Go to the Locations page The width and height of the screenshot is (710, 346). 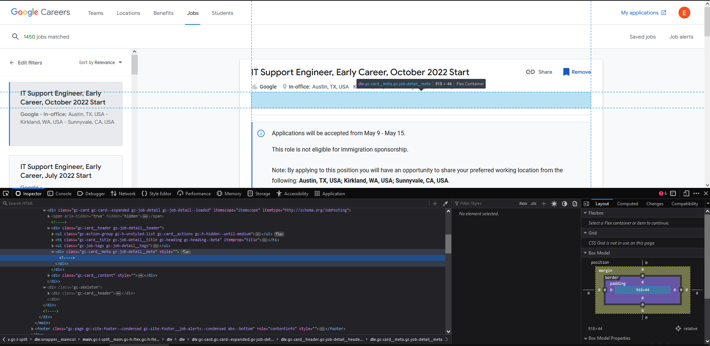128,13
